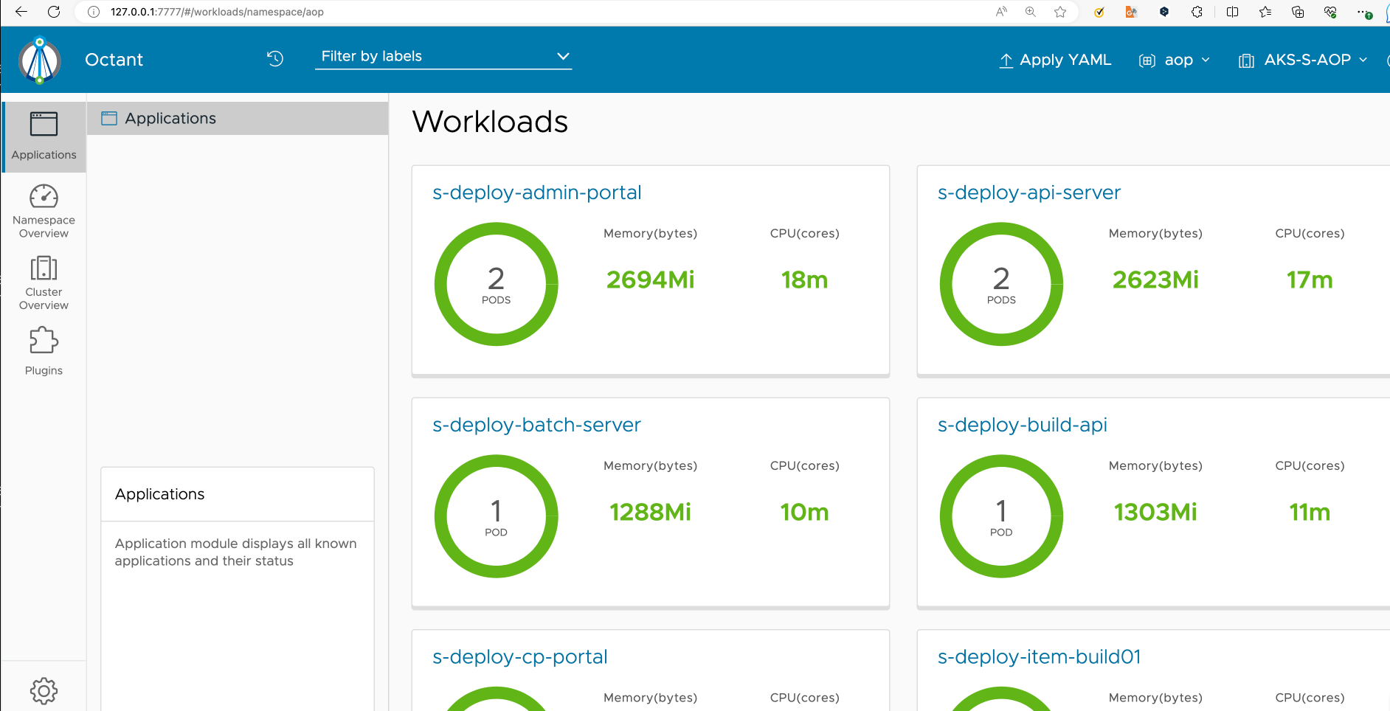Select the Applications item in navigation panel

click(x=238, y=118)
